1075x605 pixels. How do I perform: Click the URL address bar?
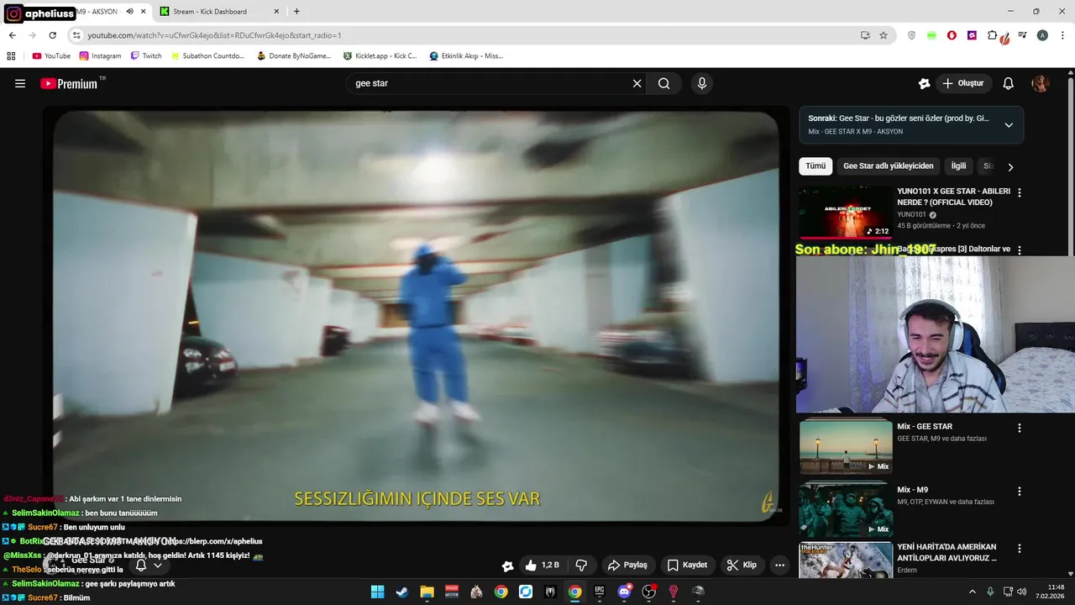(470, 35)
